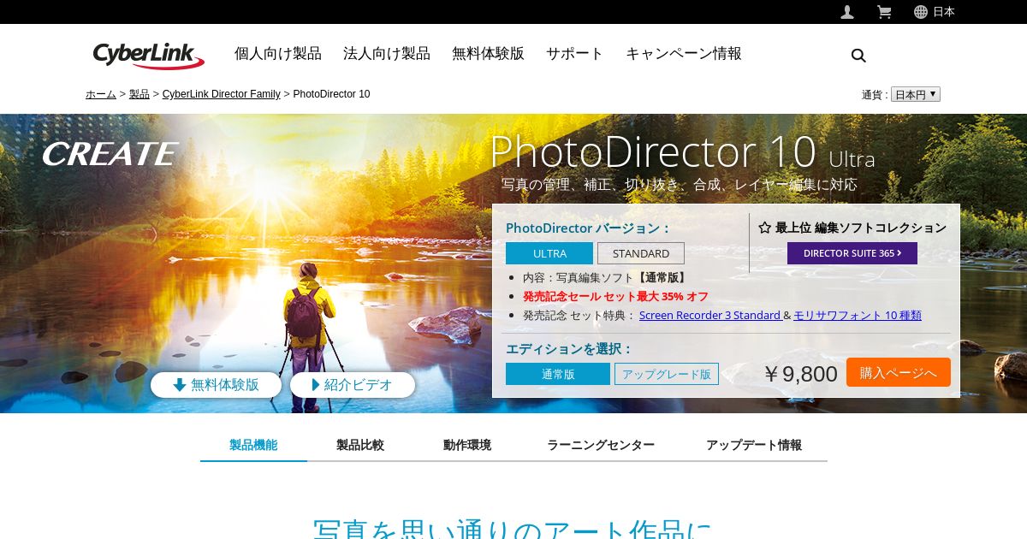1027x539 pixels.
Task: Download the 無料体験版 trial
Action: pyautogui.click(x=216, y=385)
